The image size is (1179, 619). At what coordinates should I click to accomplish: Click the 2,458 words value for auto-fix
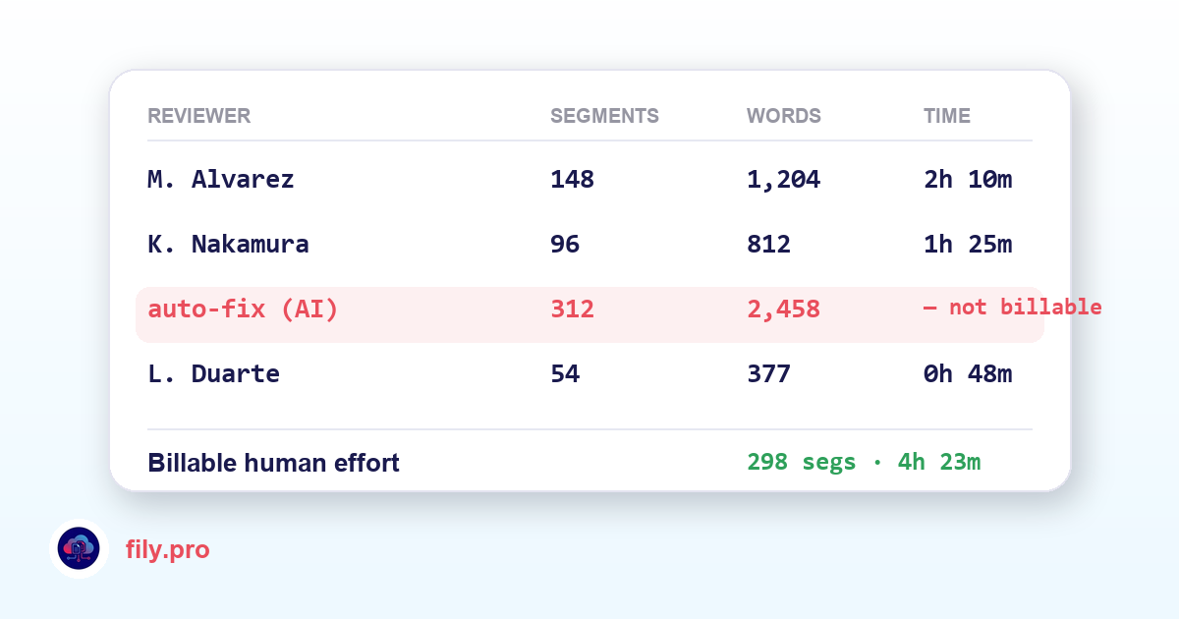783,309
